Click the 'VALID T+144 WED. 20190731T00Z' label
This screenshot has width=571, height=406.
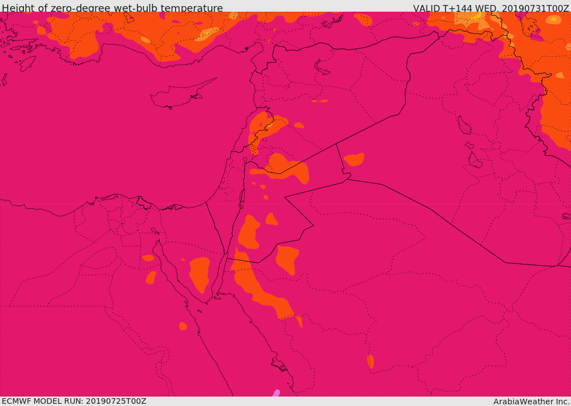pyautogui.click(x=491, y=8)
